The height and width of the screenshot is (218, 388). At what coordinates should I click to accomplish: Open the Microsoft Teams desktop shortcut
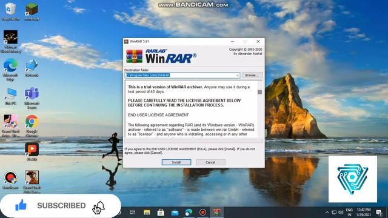tap(32, 98)
